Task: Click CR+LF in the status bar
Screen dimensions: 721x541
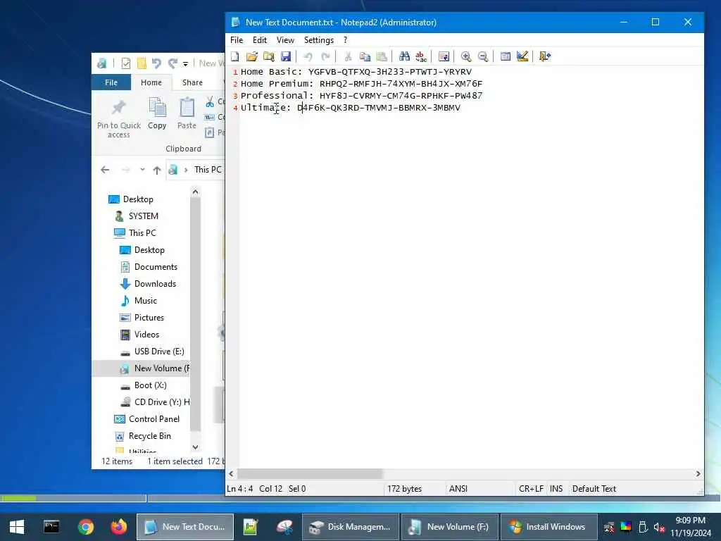Action: click(531, 489)
